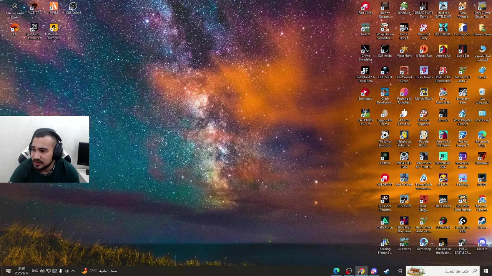Viewport: 492px width, 276px height.
Task: Open the Microsoft Edge desktop shortcut
Action: pos(482,139)
